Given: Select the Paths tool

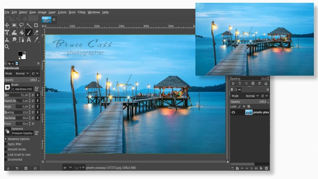Looking at the screenshot, I should (x=22, y=40).
